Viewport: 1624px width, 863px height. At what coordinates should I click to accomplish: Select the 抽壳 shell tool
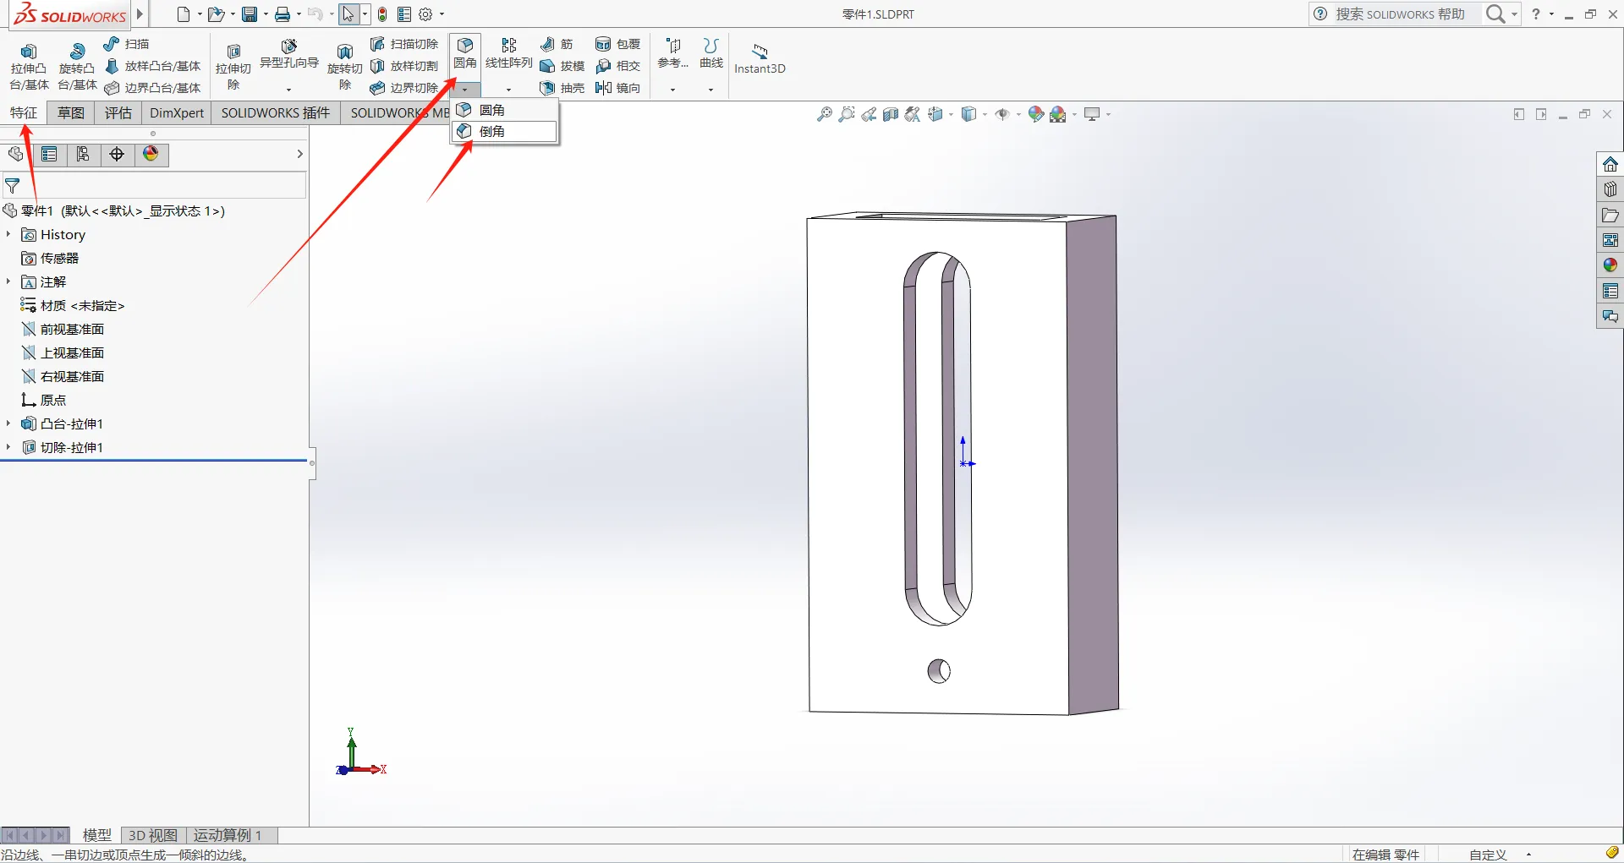[x=562, y=88]
